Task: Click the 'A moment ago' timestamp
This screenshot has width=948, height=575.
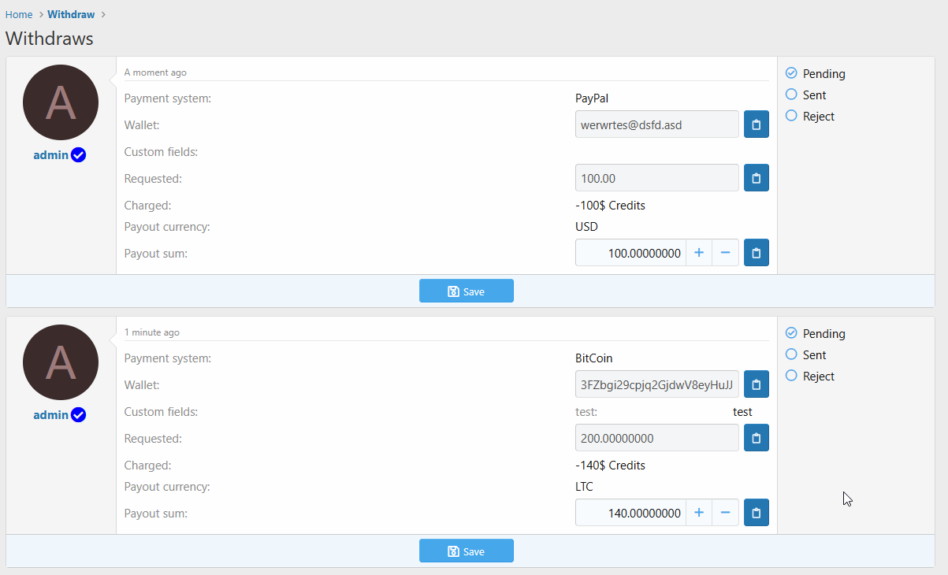Action: click(155, 72)
